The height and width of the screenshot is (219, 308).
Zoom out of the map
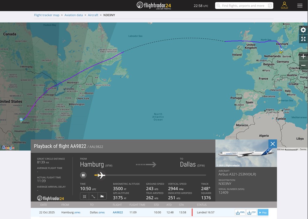[x=303, y=65]
